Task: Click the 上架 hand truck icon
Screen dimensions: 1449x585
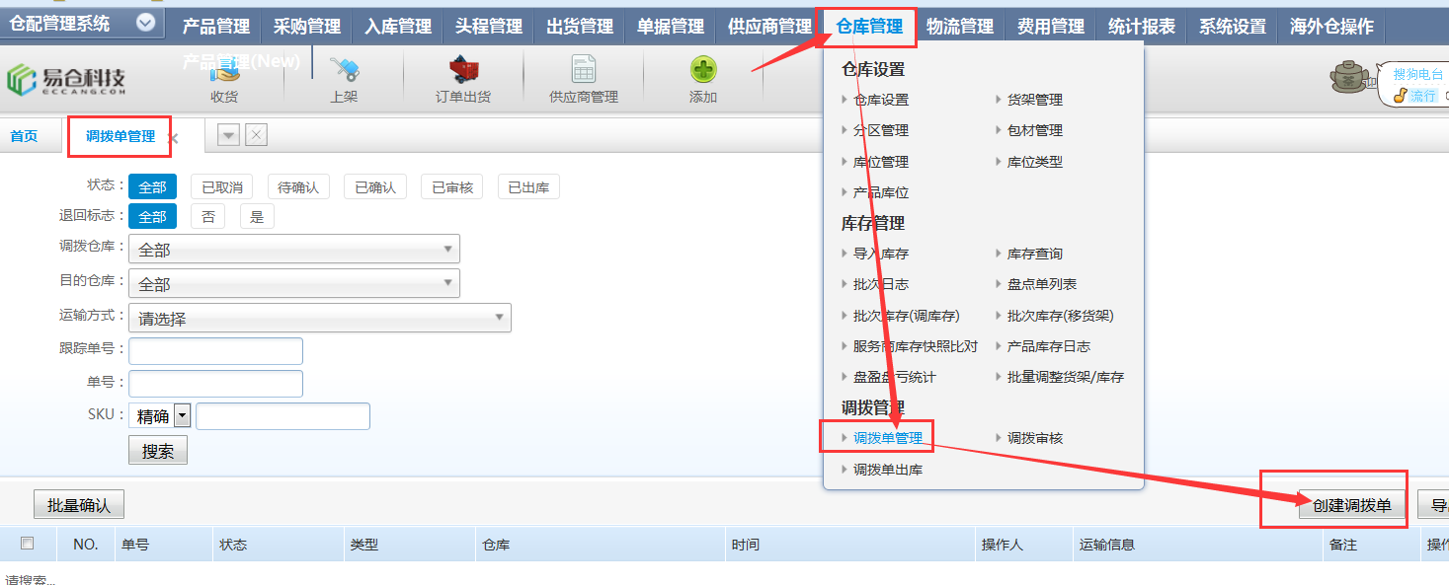Action: (x=344, y=71)
